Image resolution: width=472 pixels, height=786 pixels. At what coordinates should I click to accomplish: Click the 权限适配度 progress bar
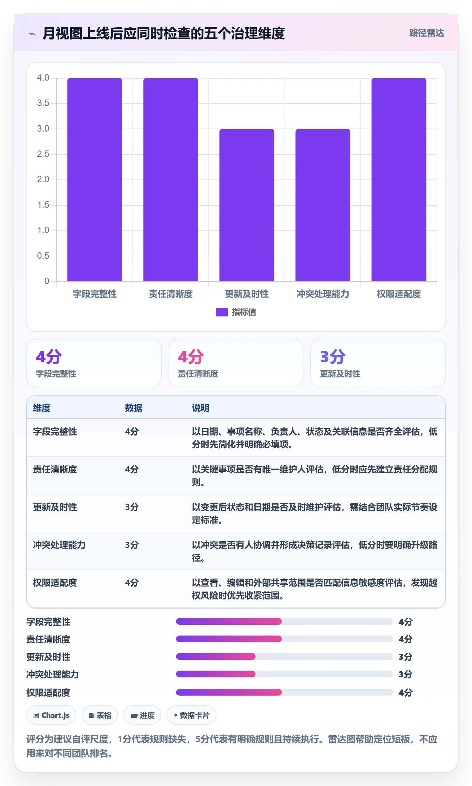tap(284, 692)
